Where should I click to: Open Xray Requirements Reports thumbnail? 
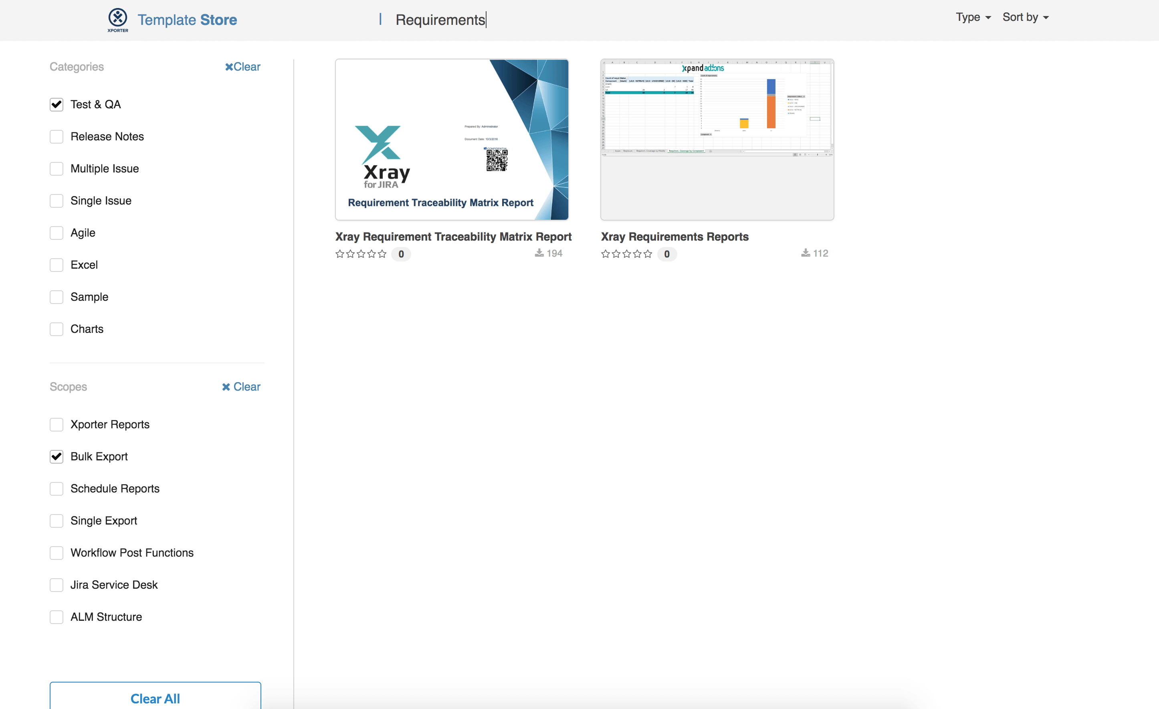(x=717, y=139)
